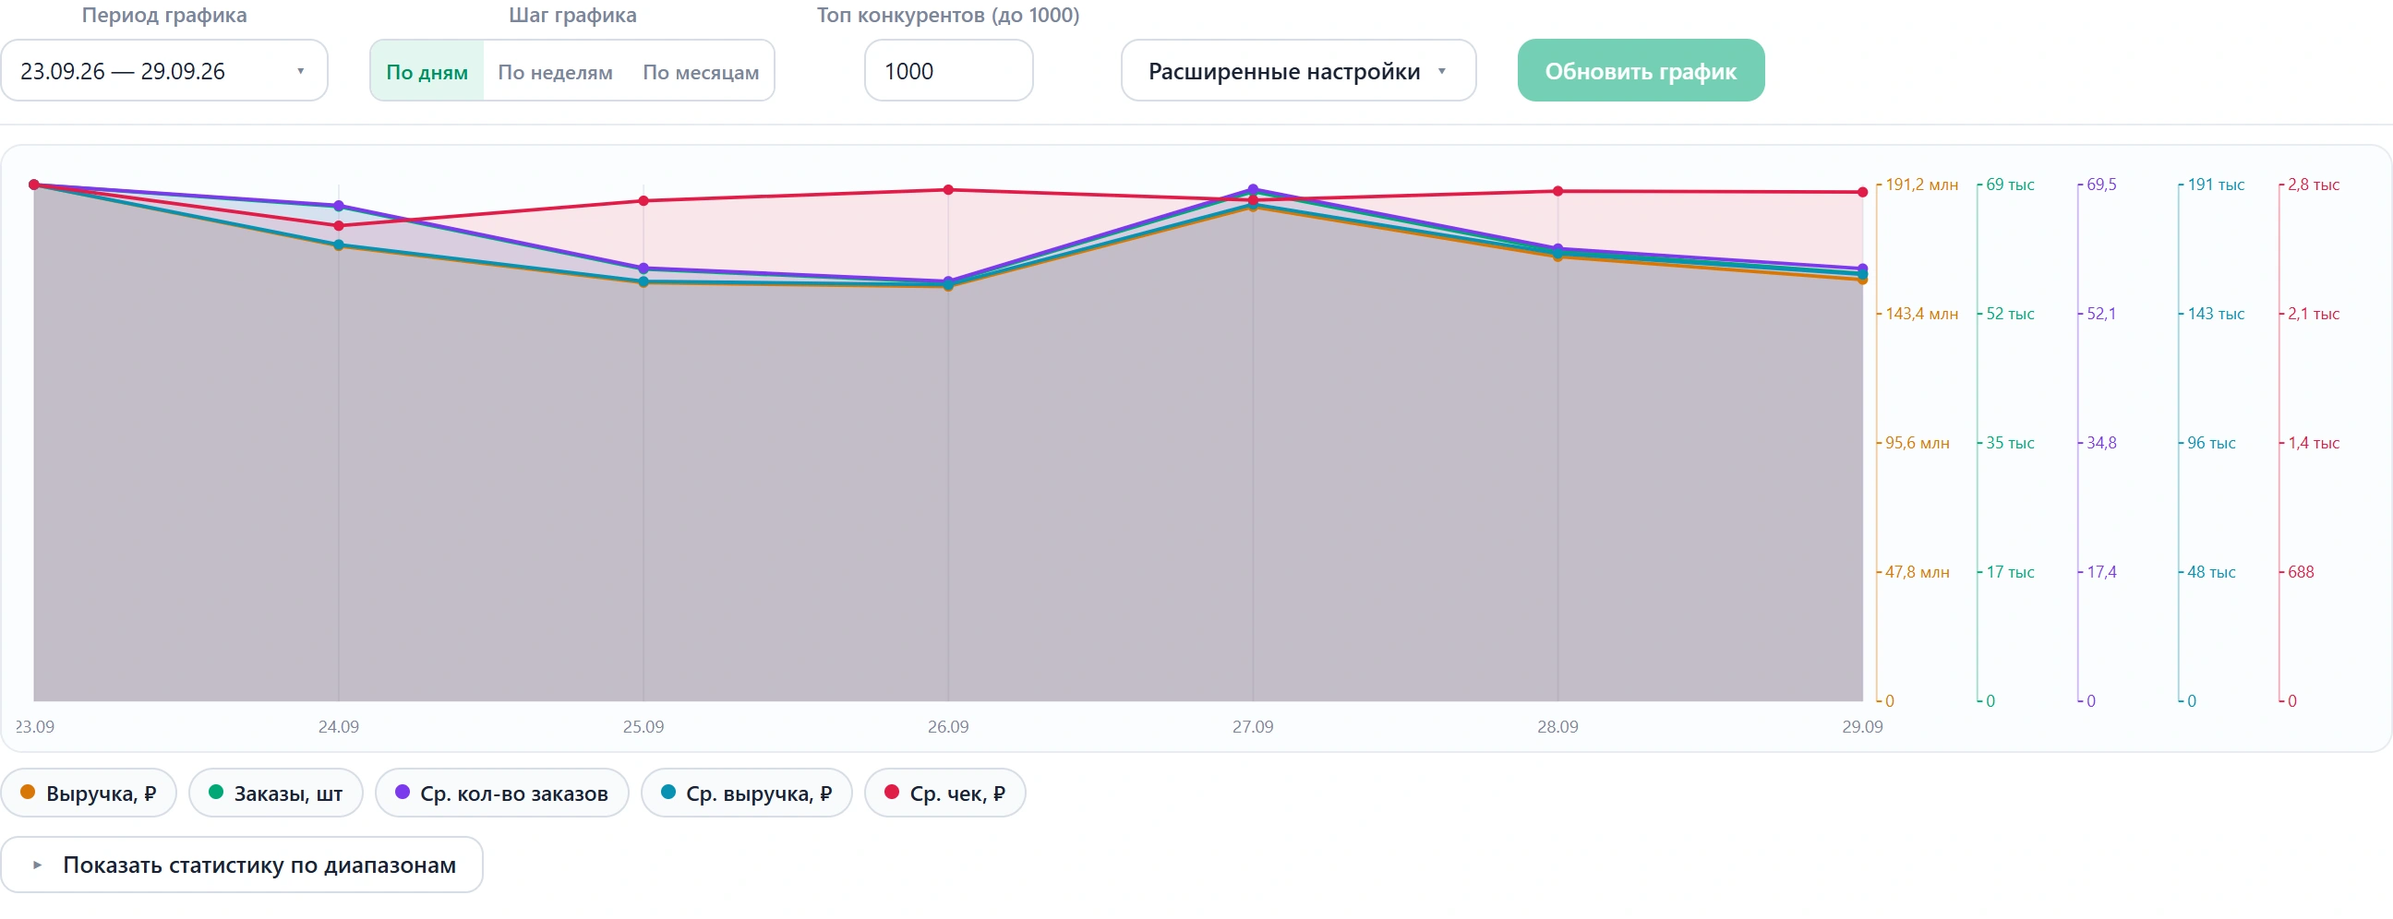Image resolution: width=2393 pixels, height=919 pixels.
Task: Click the '69 тыс' axis label
Action: (x=2010, y=185)
